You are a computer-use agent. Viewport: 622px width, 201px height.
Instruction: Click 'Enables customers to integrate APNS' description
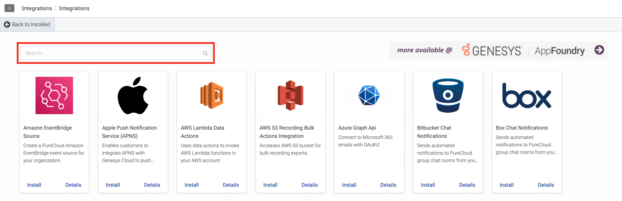128,153
